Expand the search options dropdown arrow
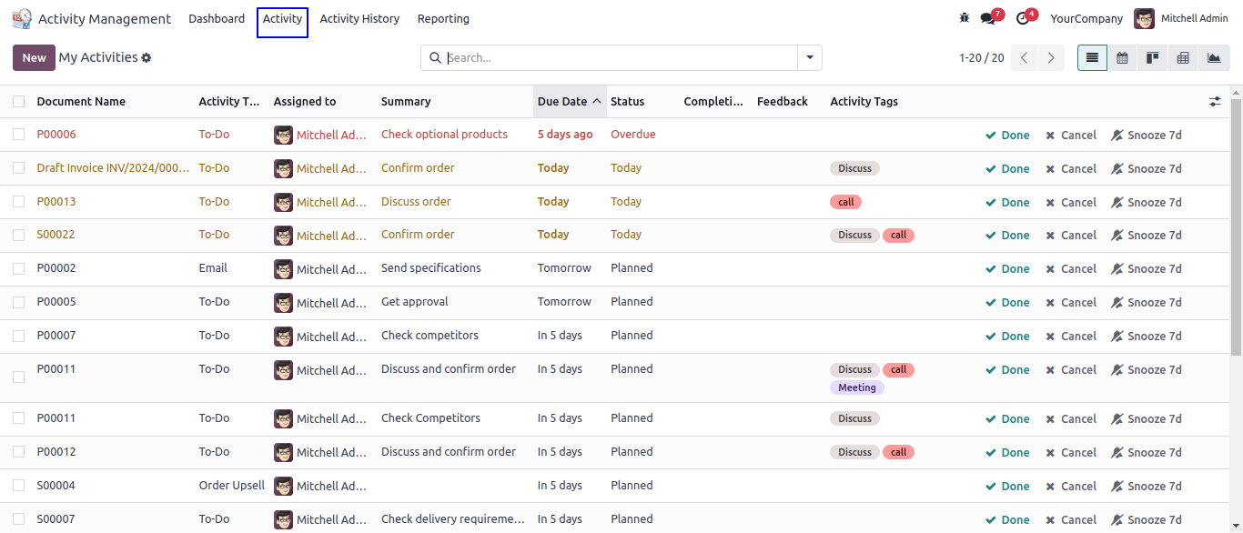Image resolution: width=1243 pixels, height=533 pixels. (x=809, y=58)
